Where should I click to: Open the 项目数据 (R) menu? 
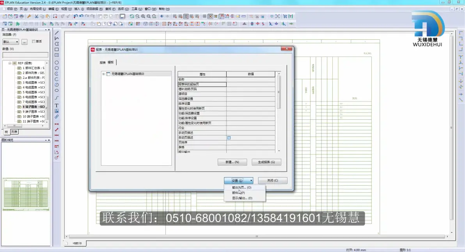(x=94, y=9)
